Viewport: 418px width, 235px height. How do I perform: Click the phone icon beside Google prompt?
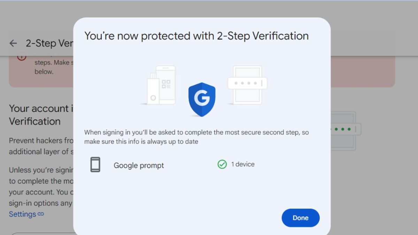tap(95, 165)
